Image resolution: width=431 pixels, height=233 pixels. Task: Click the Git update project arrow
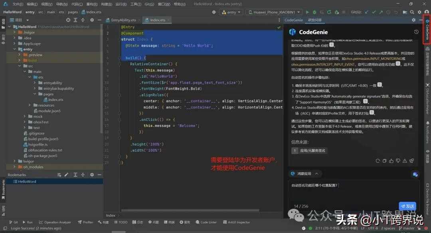pos(366,12)
